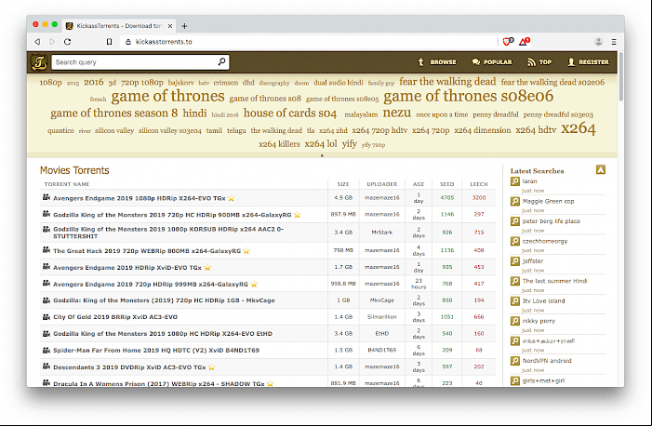Open 'penny dreadful' tag
This screenshot has width=652, height=426.
coord(495,114)
